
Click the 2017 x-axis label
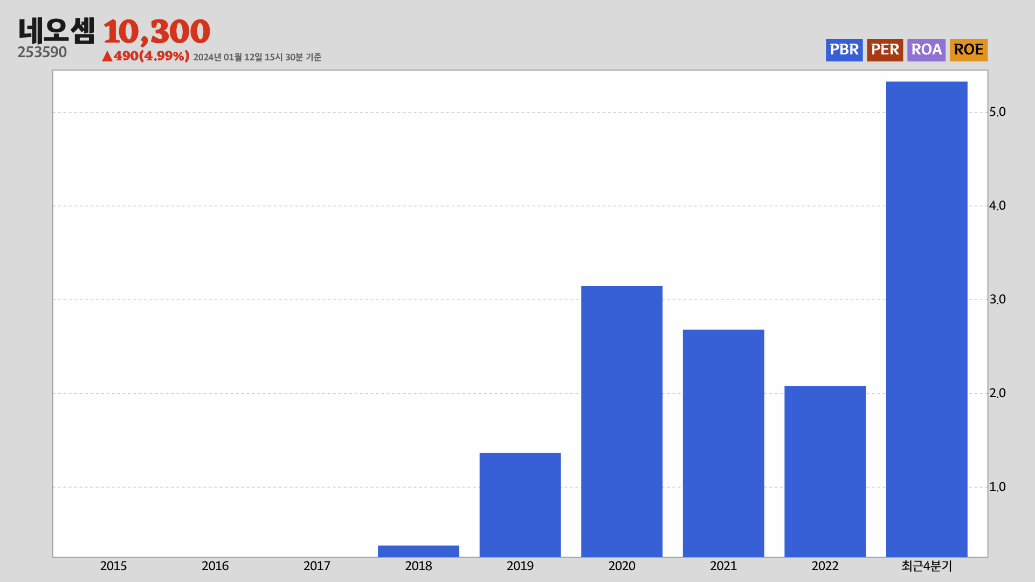pos(316,566)
